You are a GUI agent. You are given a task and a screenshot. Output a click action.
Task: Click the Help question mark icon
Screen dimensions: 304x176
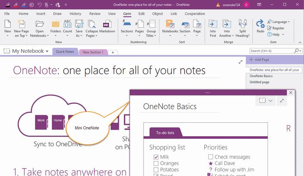269,34
